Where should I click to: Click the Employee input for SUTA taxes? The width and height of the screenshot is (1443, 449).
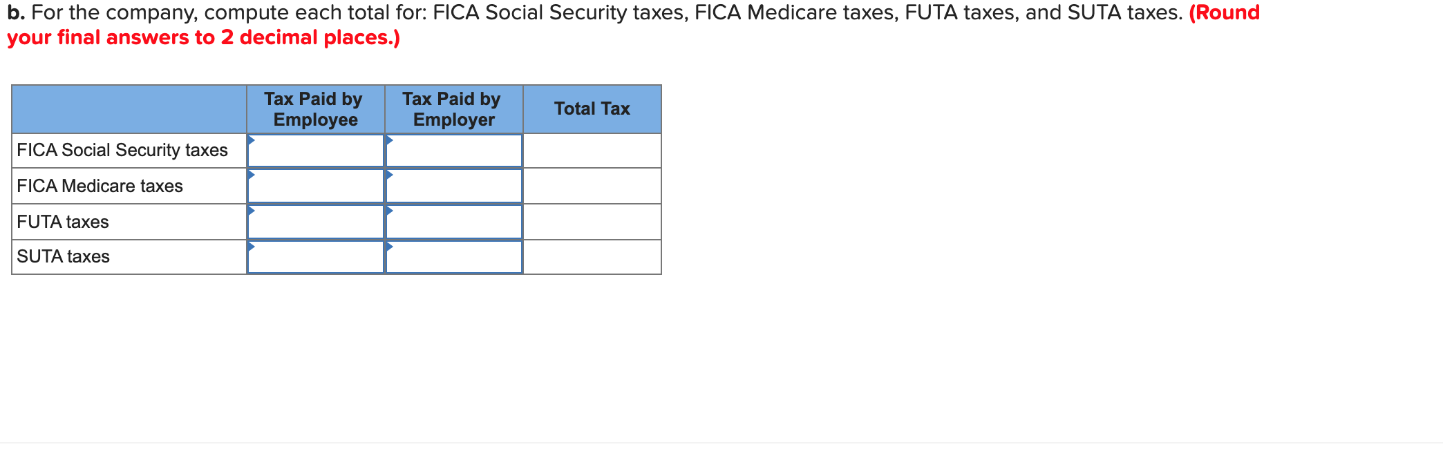316,257
